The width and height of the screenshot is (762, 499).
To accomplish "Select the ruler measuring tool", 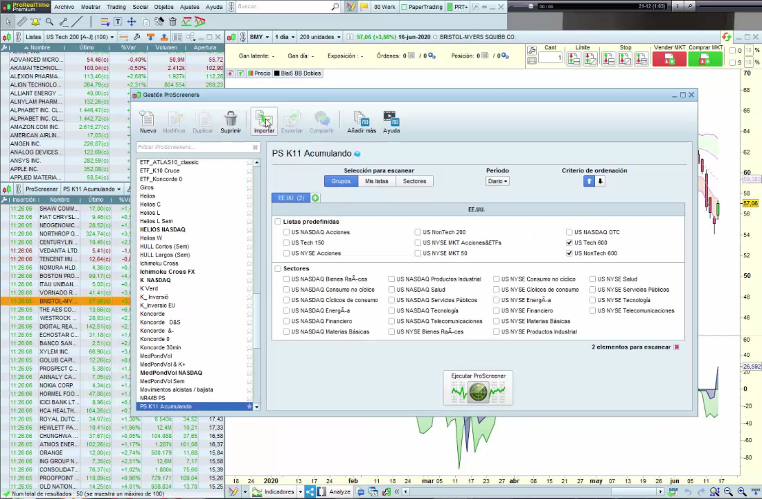I will [22, 22].
